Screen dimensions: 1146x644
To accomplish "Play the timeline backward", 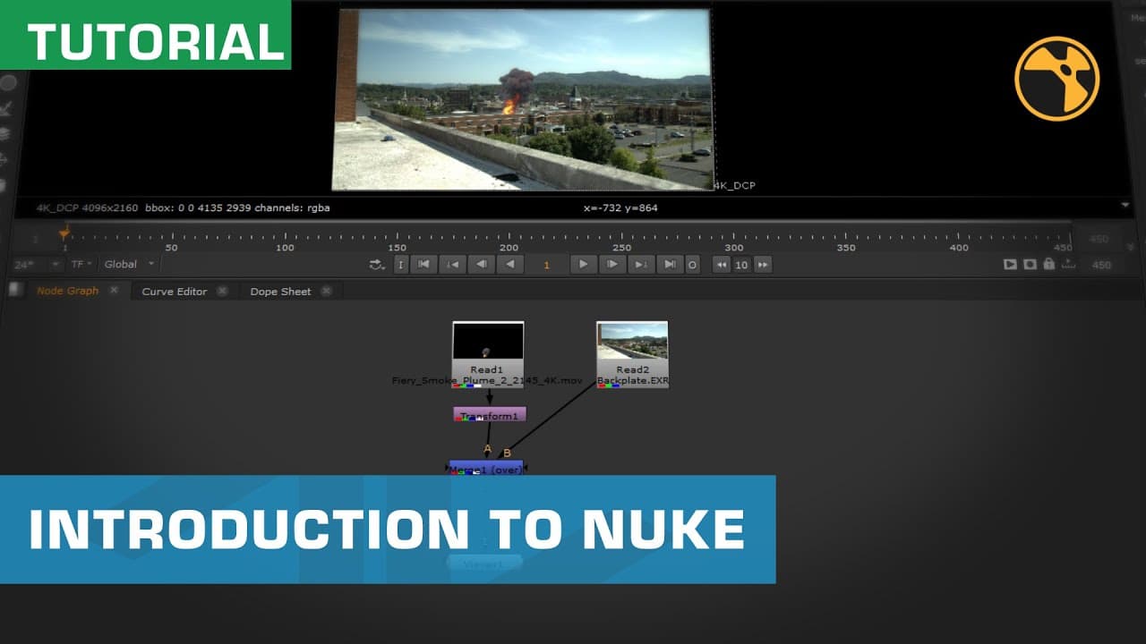I will [510, 265].
